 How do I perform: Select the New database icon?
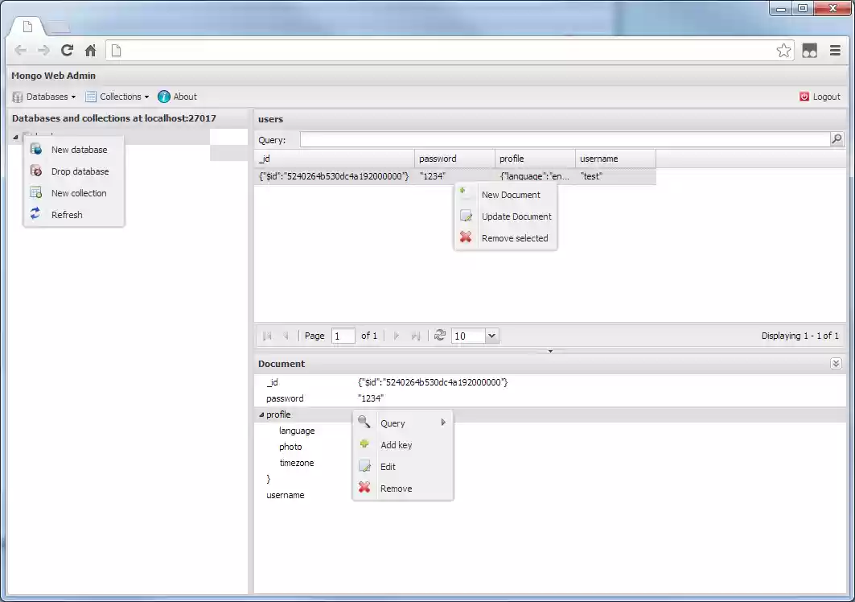tap(35, 149)
